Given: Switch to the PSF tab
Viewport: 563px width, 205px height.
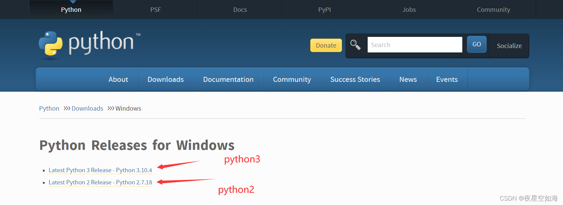Looking at the screenshot, I should pyautogui.click(x=155, y=9).
